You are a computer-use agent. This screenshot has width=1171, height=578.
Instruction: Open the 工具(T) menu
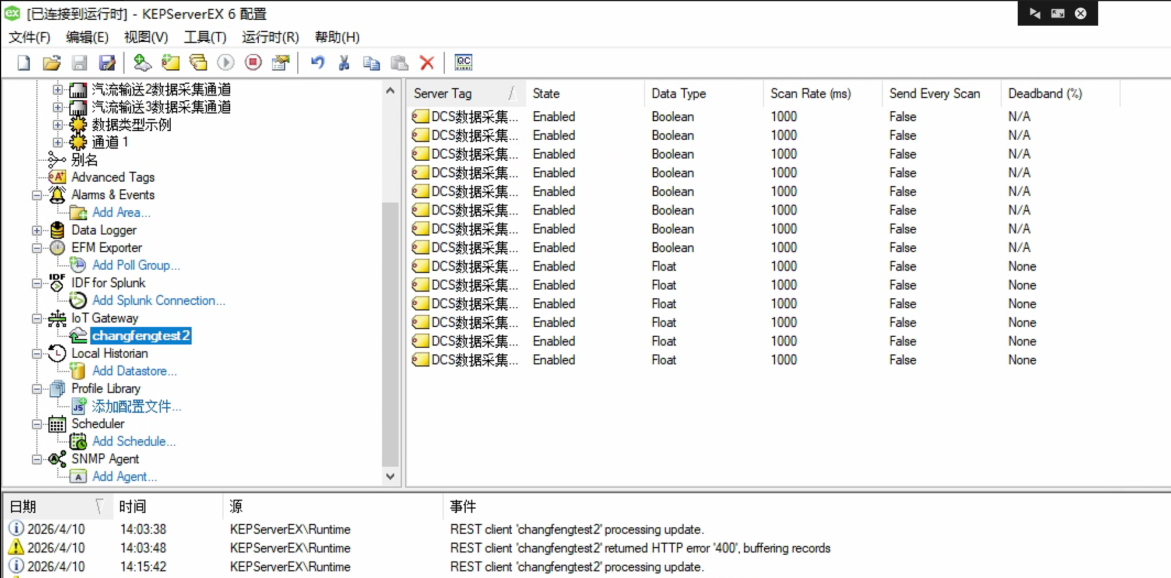tap(205, 37)
